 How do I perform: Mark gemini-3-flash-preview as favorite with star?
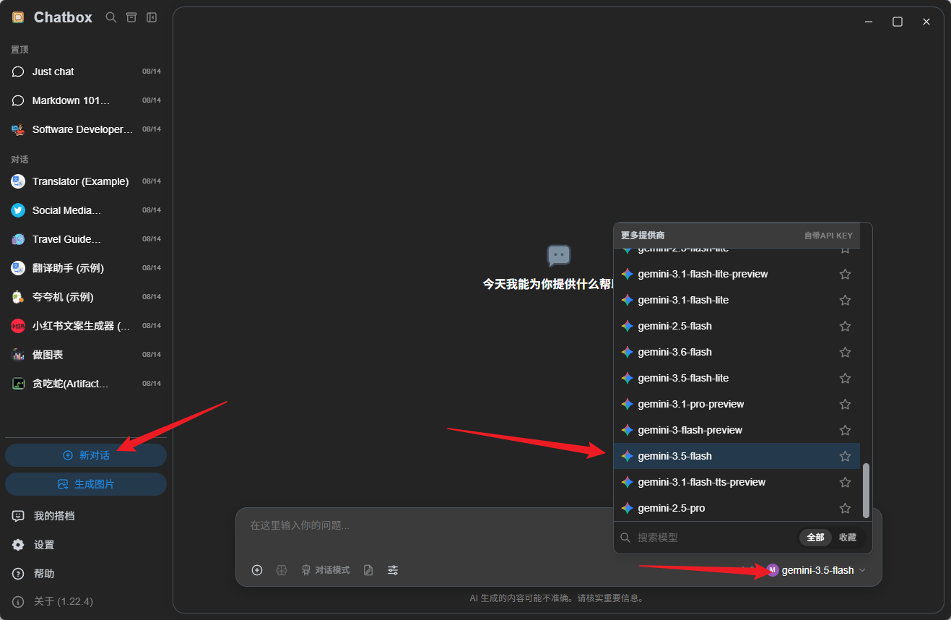tap(845, 430)
